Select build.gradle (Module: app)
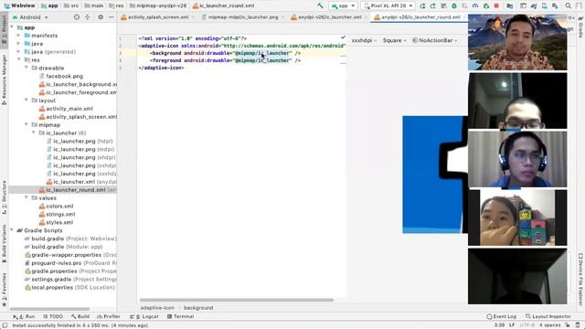The width and height of the screenshot is (585, 329). click(x=63, y=247)
